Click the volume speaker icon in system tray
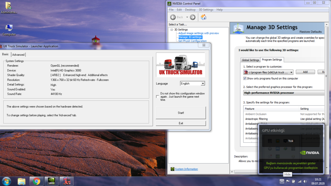The width and height of the screenshot is (331, 186). pyautogui.click(x=305, y=181)
